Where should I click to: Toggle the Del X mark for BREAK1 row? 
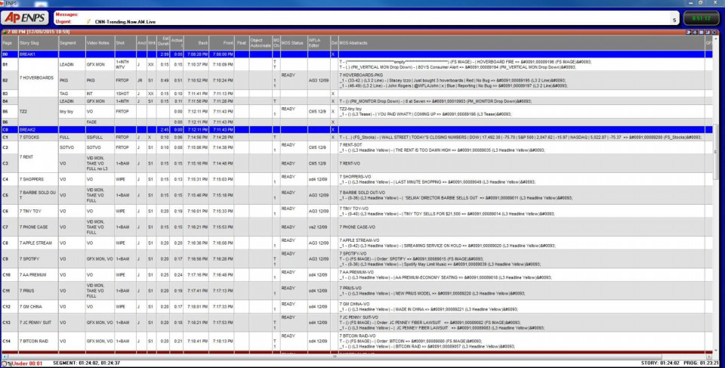(333, 54)
